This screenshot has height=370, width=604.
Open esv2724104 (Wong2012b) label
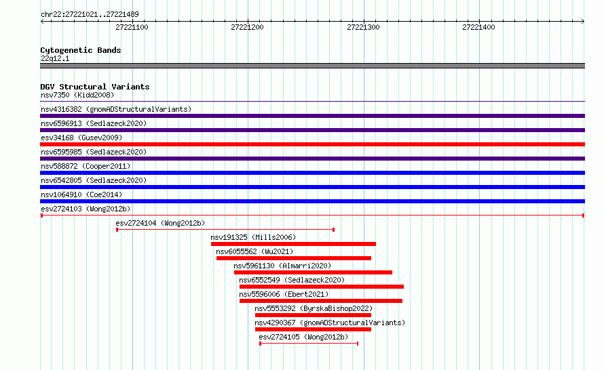pos(160,223)
